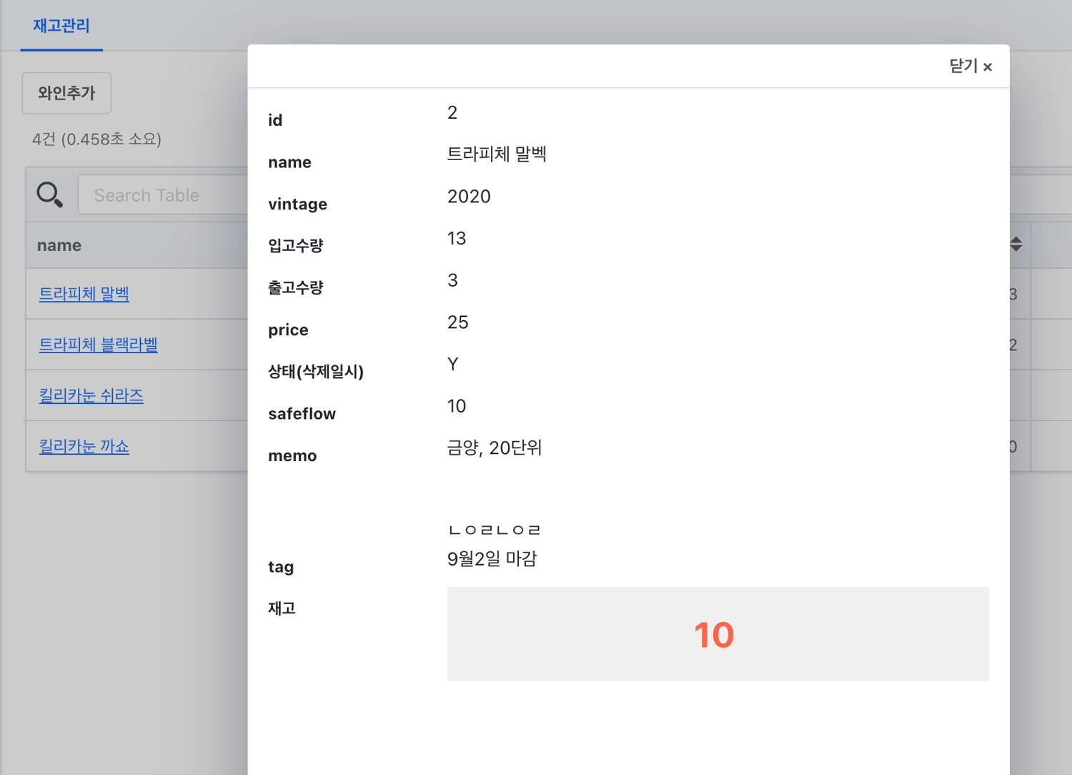1072x775 pixels.
Task: Click the safeflow value 10
Action: pos(457,406)
